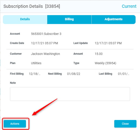Click the Next Billing label
The image size is (140, 130).
click(55, 74)
